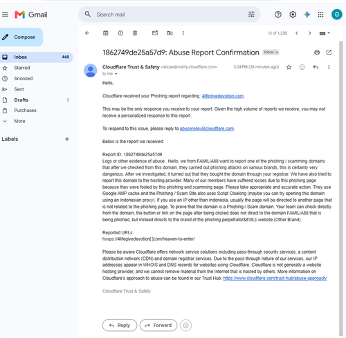Click '12 of 1,238' counter
Image resolution: width=346 pixels, height=338 pixels.
point(277,33)
